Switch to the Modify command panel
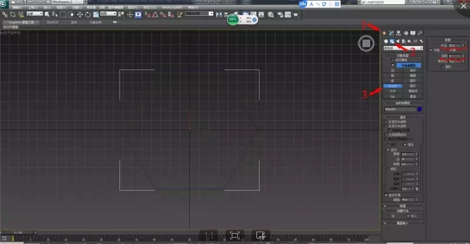 click(391, 33)
